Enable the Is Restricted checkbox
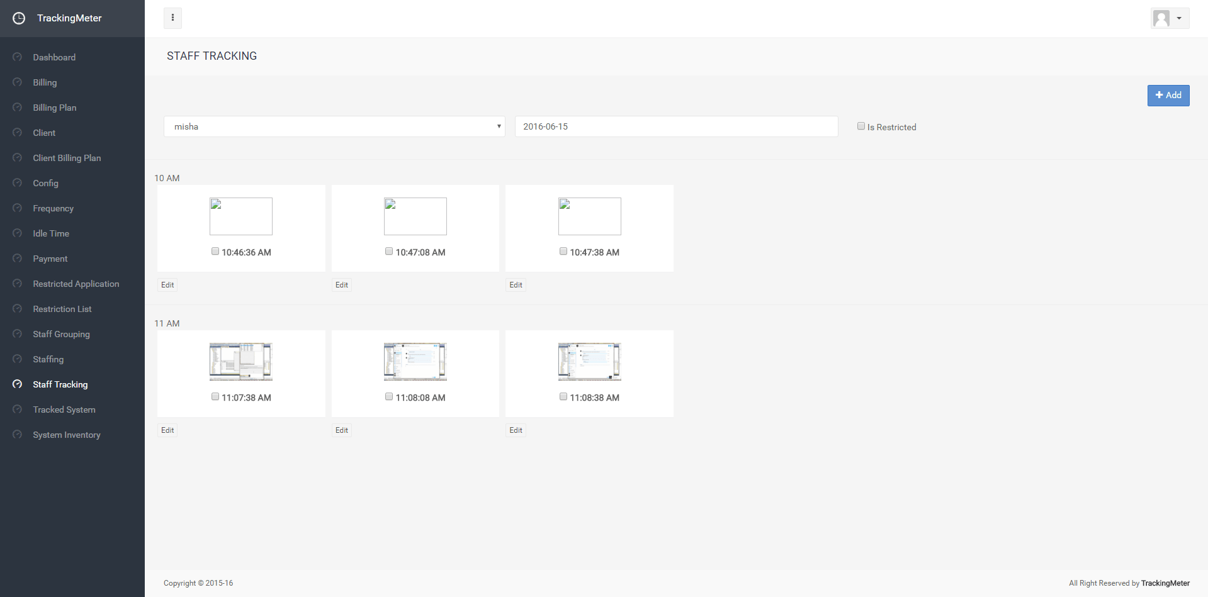 point(861,126)
